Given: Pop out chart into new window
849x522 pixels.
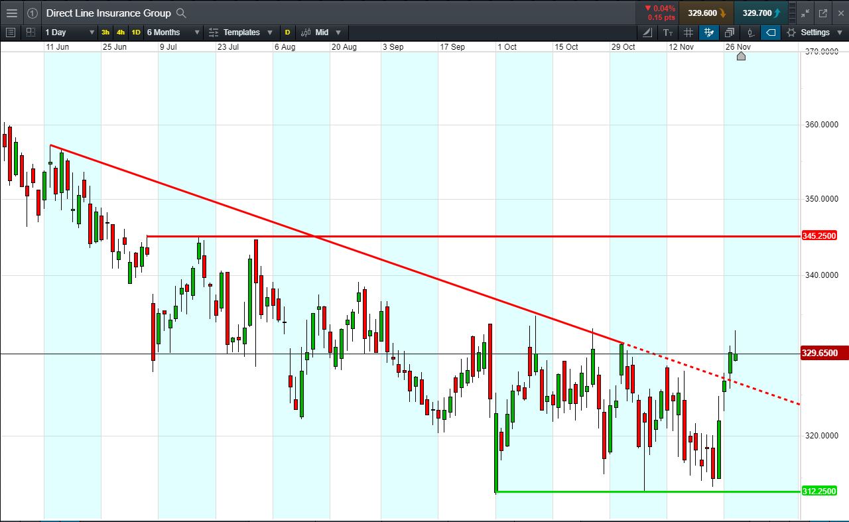Looking at the screenshot, I should click(x=823, y=13).
